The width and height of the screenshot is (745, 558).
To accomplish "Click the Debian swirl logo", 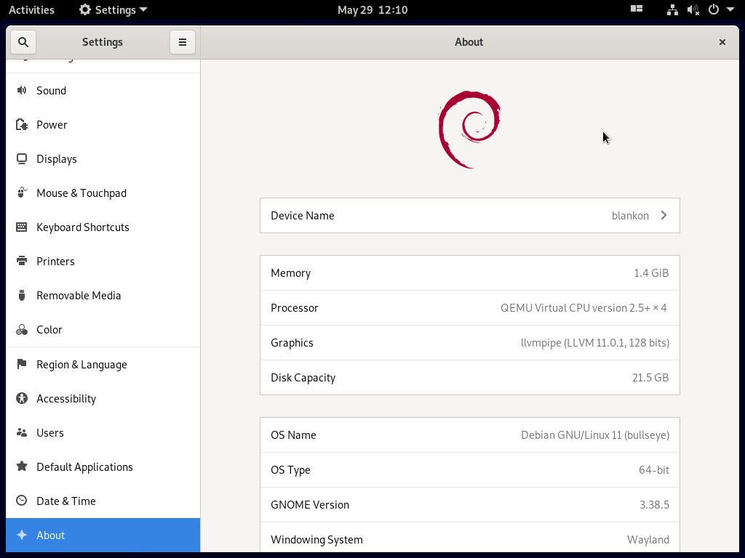I will 469,129.
